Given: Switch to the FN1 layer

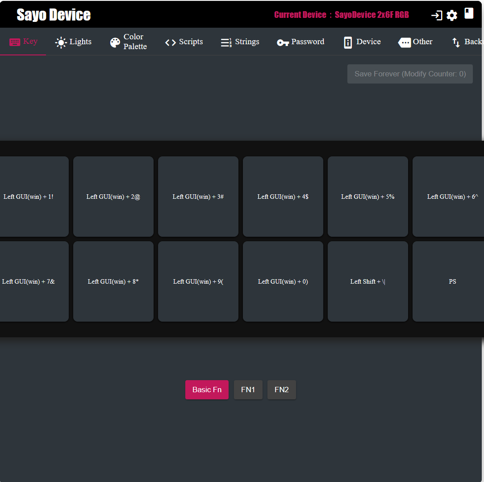Looking at the screenshot, I should pos(248,390).
